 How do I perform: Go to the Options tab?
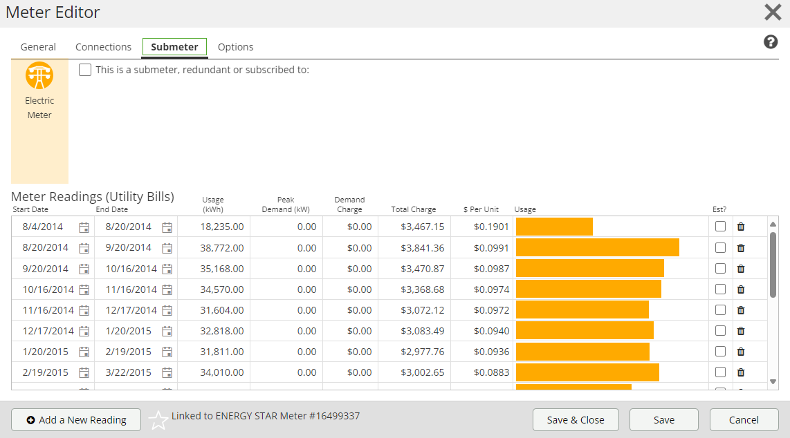click(x=235, y=47)
